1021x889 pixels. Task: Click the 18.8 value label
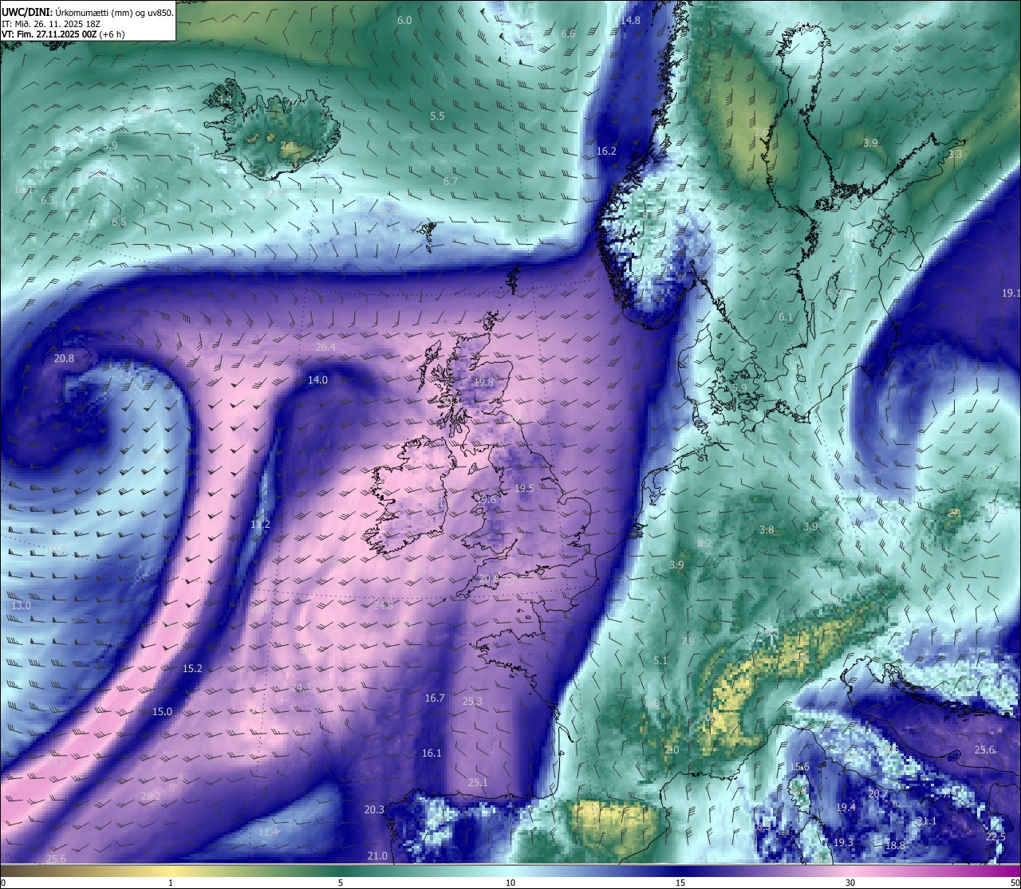coord(895,845)
